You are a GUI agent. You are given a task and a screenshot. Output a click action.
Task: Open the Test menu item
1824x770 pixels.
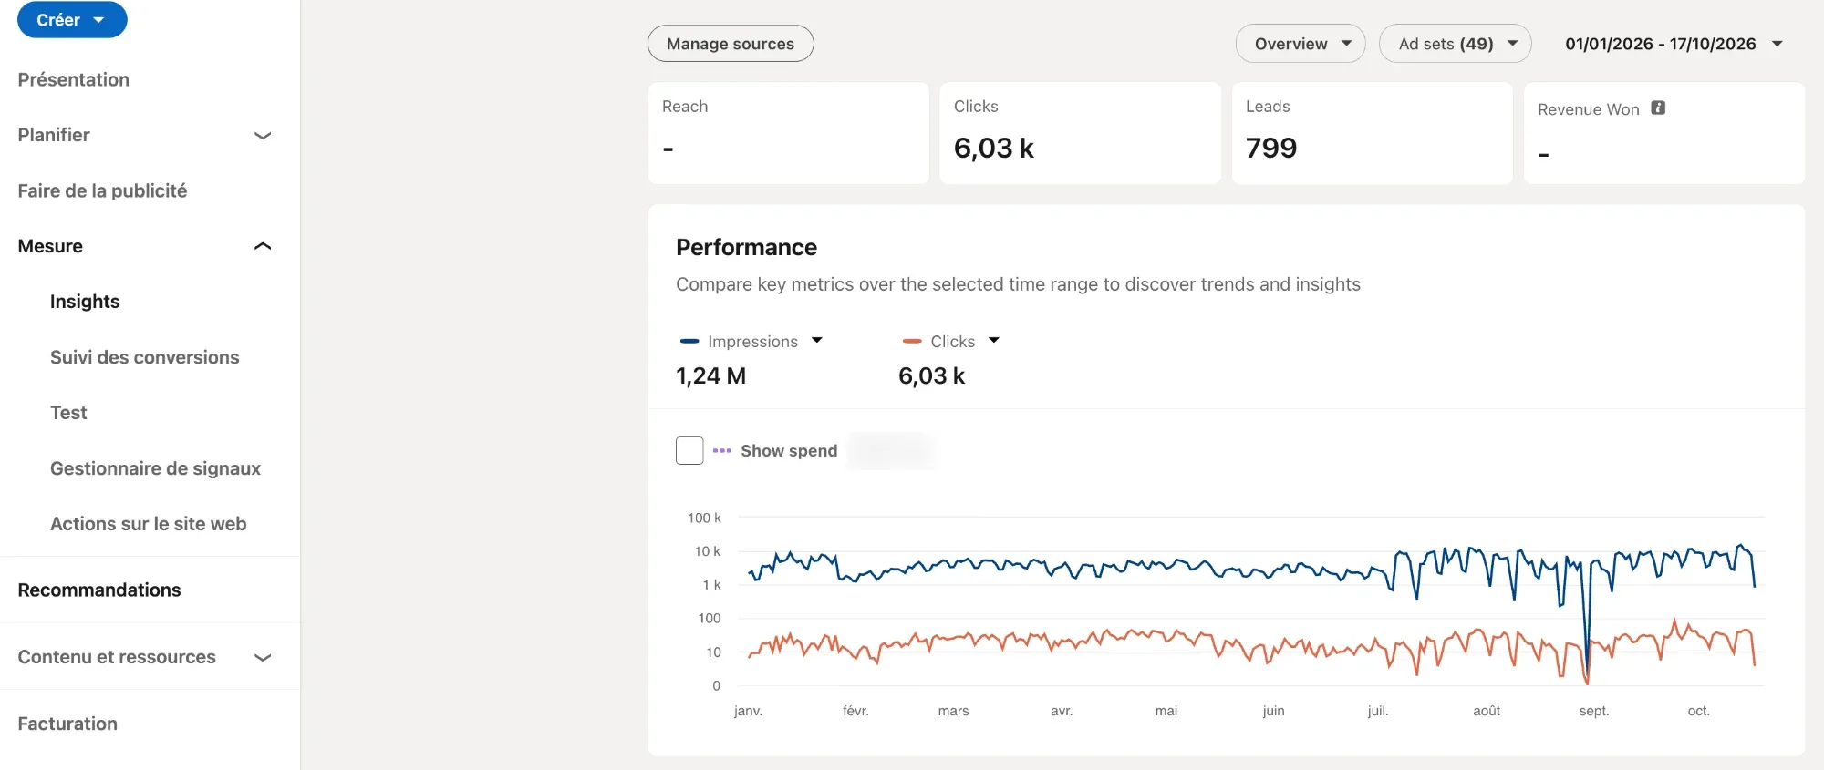click(68, 413)
